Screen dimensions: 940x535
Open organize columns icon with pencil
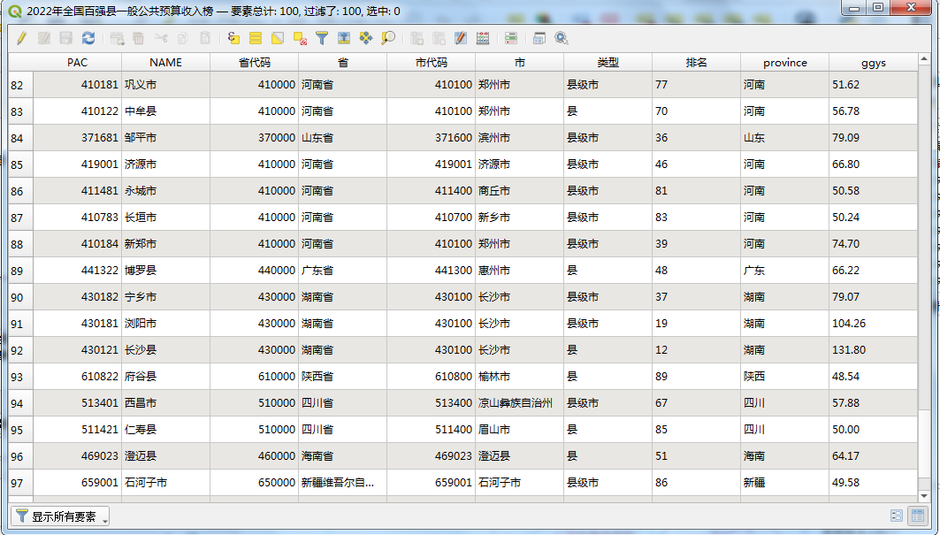click(461, 38)
